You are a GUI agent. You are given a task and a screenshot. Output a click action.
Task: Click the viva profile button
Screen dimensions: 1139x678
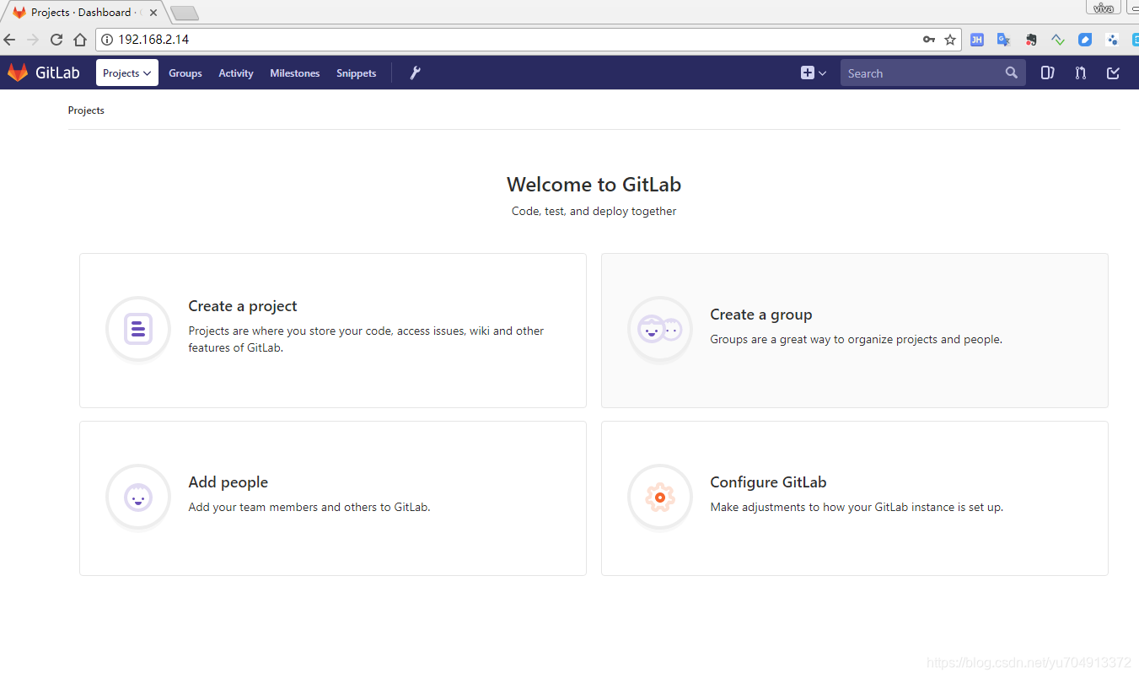click(x=1103, y=8)
